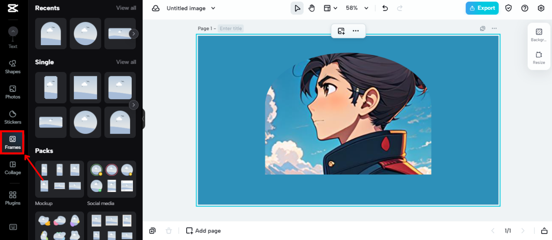552x240 pixels.
Task: Open the Background panel
Action: [539, 35]
